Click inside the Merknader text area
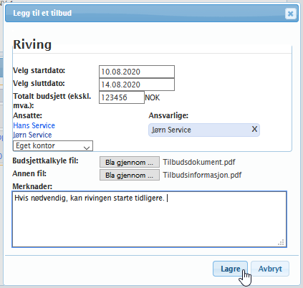The height and width of the screenshot is (288, 303). click(149, 219)
